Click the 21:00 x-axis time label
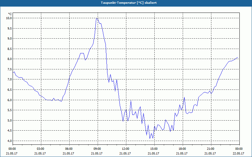The image size is (252, 157). tap(210, 149)
